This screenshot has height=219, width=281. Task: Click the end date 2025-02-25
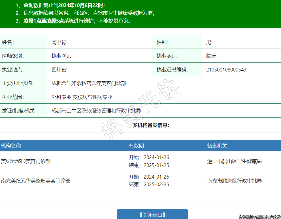(x=156, y=184)
